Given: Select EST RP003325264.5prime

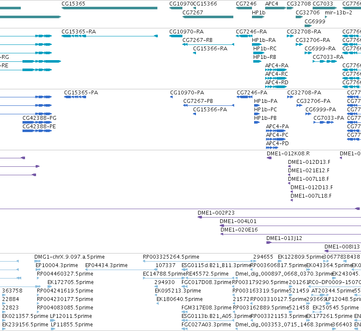Looking at the screenshot, I should (171, 257).
